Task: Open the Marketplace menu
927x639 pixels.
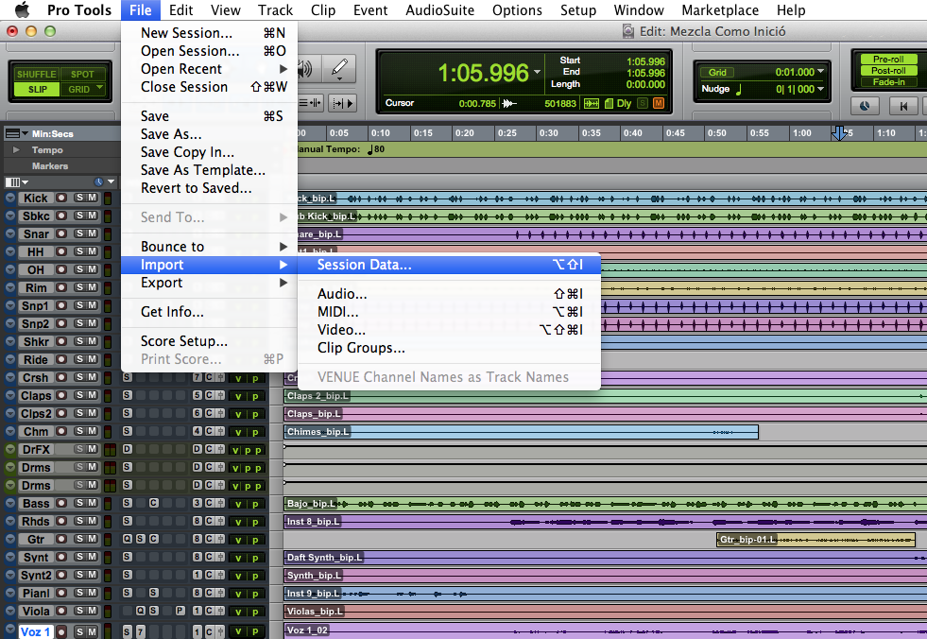Action: click(x=719, y=10)
